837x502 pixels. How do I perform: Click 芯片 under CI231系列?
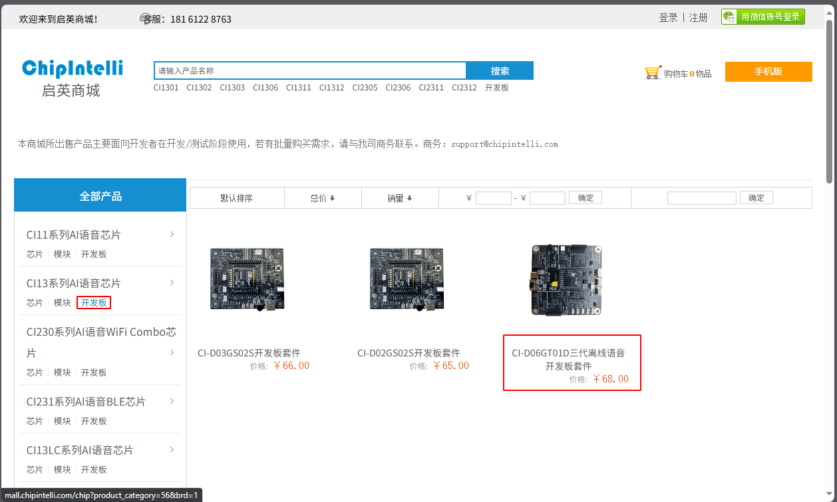coord(35,421)
